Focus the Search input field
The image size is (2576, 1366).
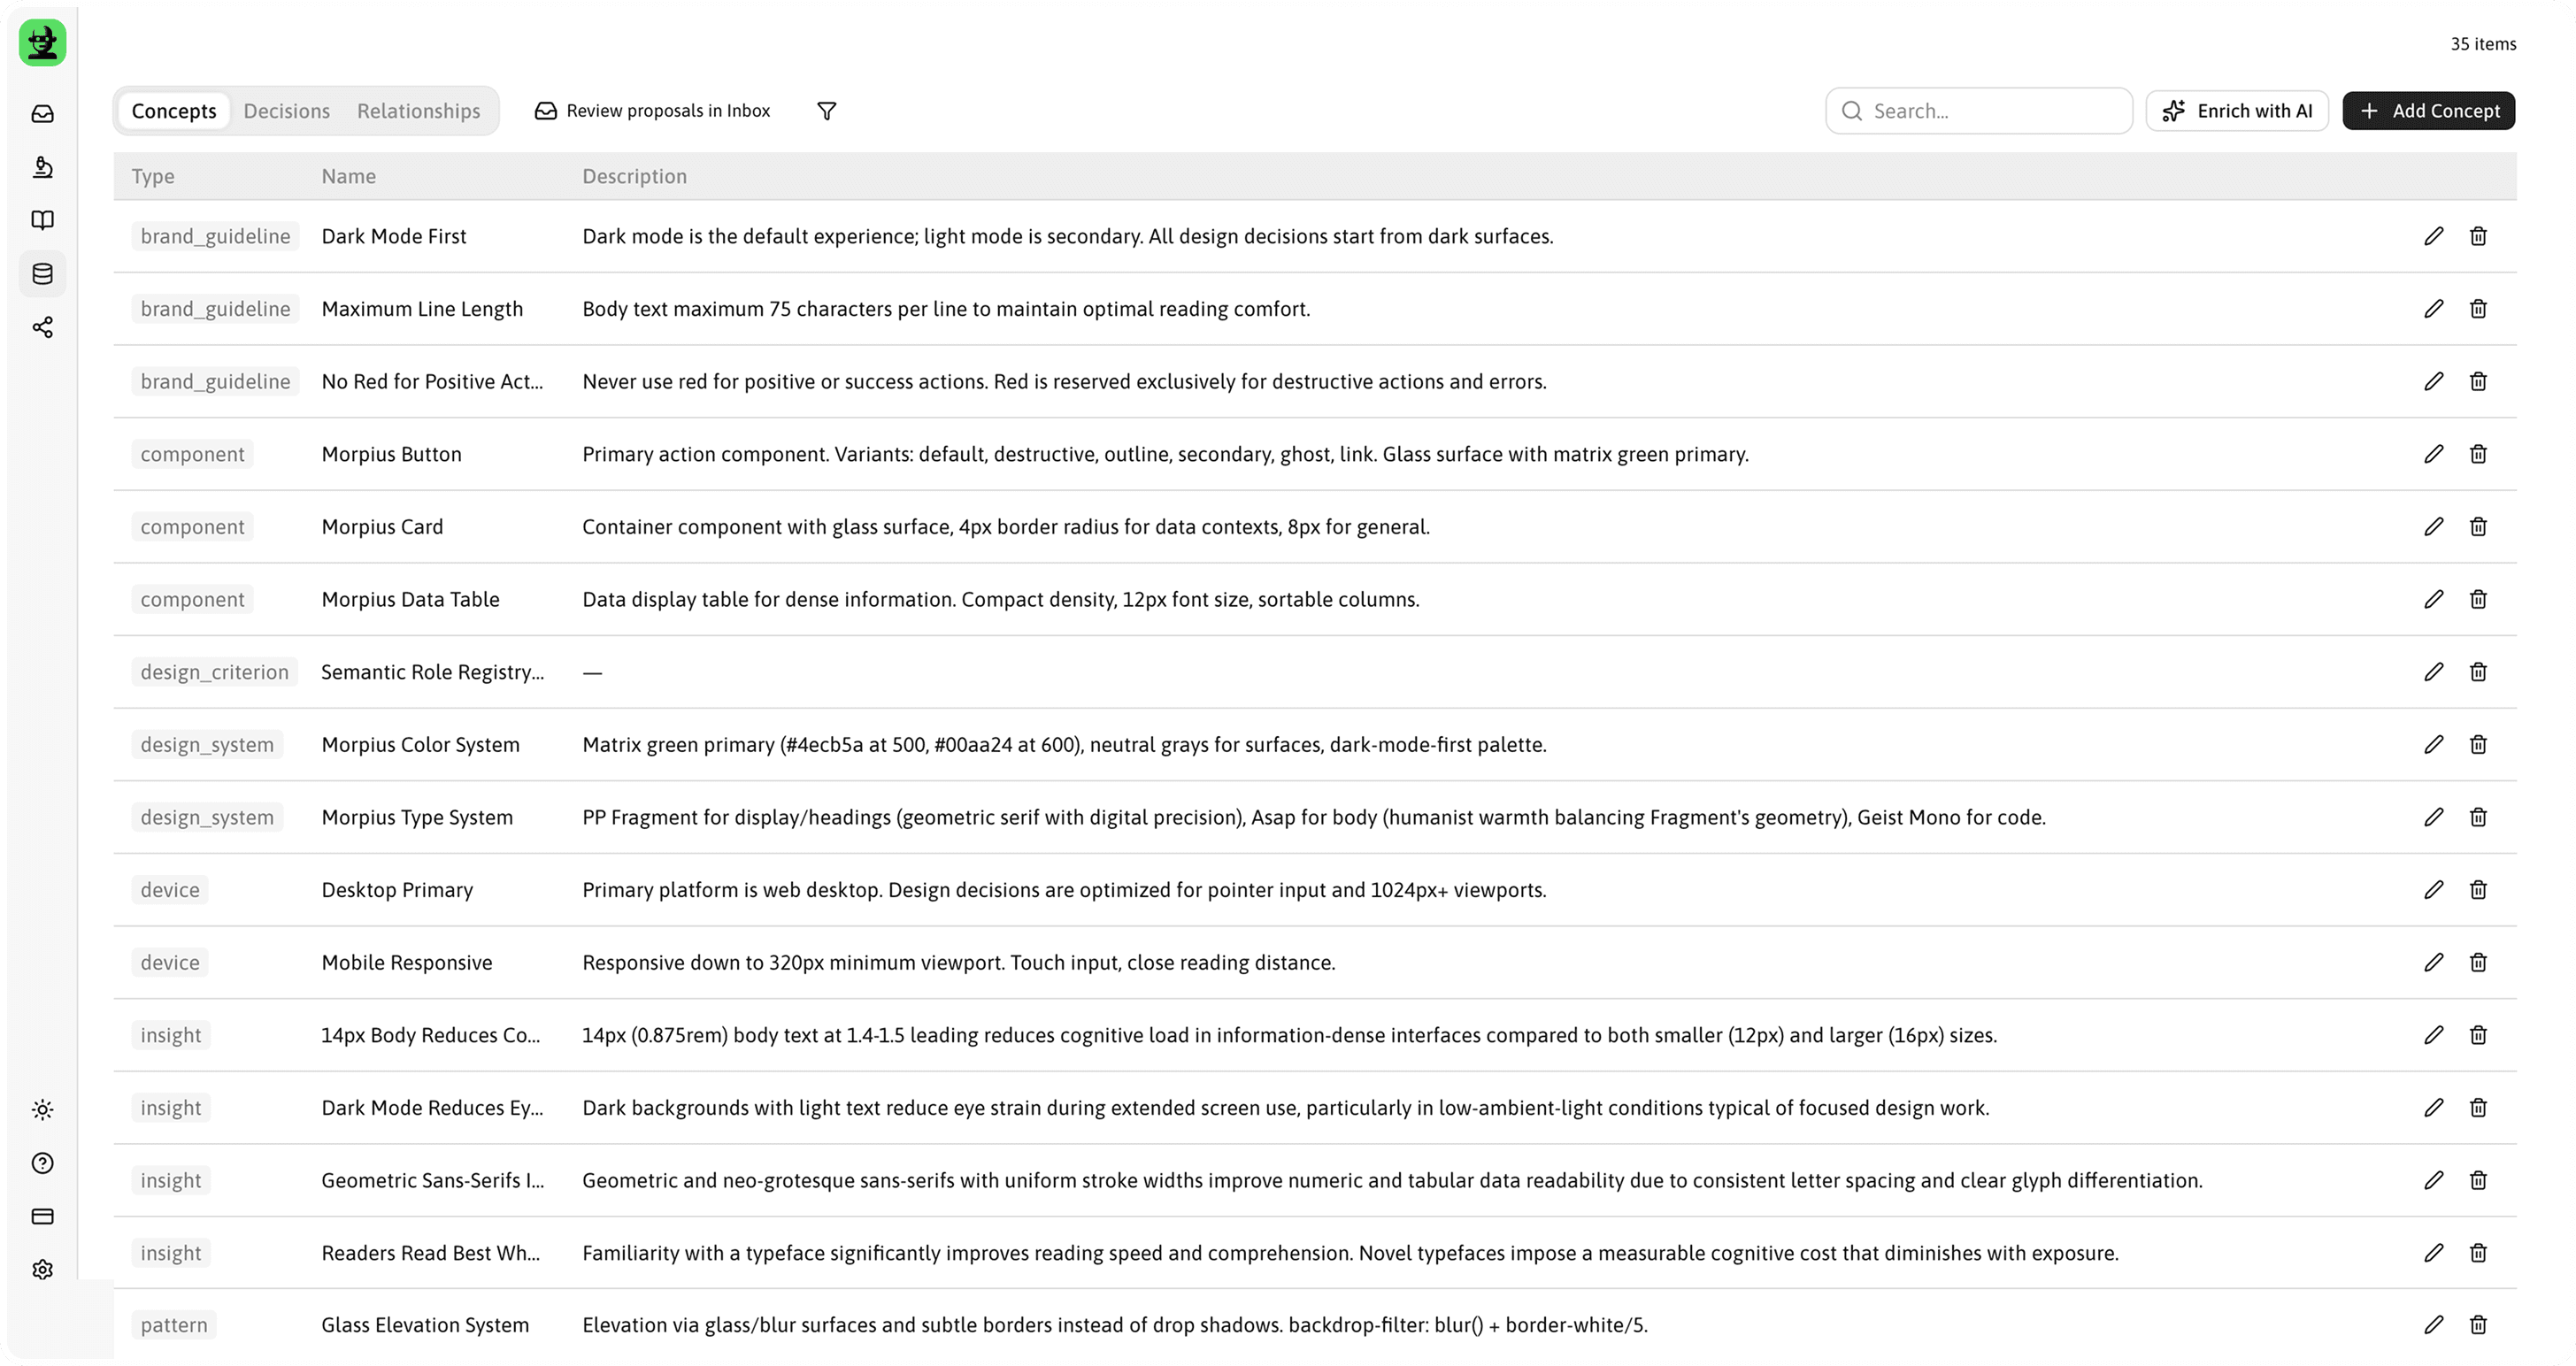pyautogui.click(x=1979, y=111)
